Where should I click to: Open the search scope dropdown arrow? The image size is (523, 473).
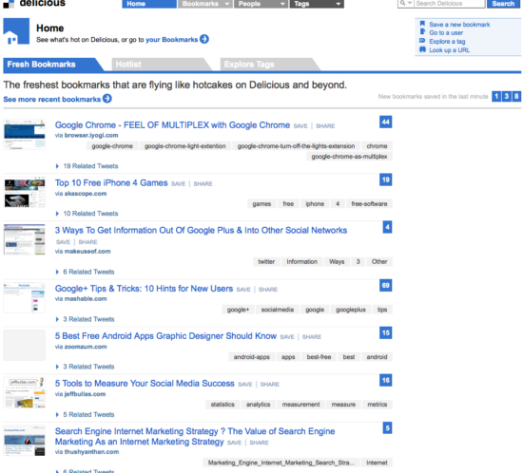point(410,3)
